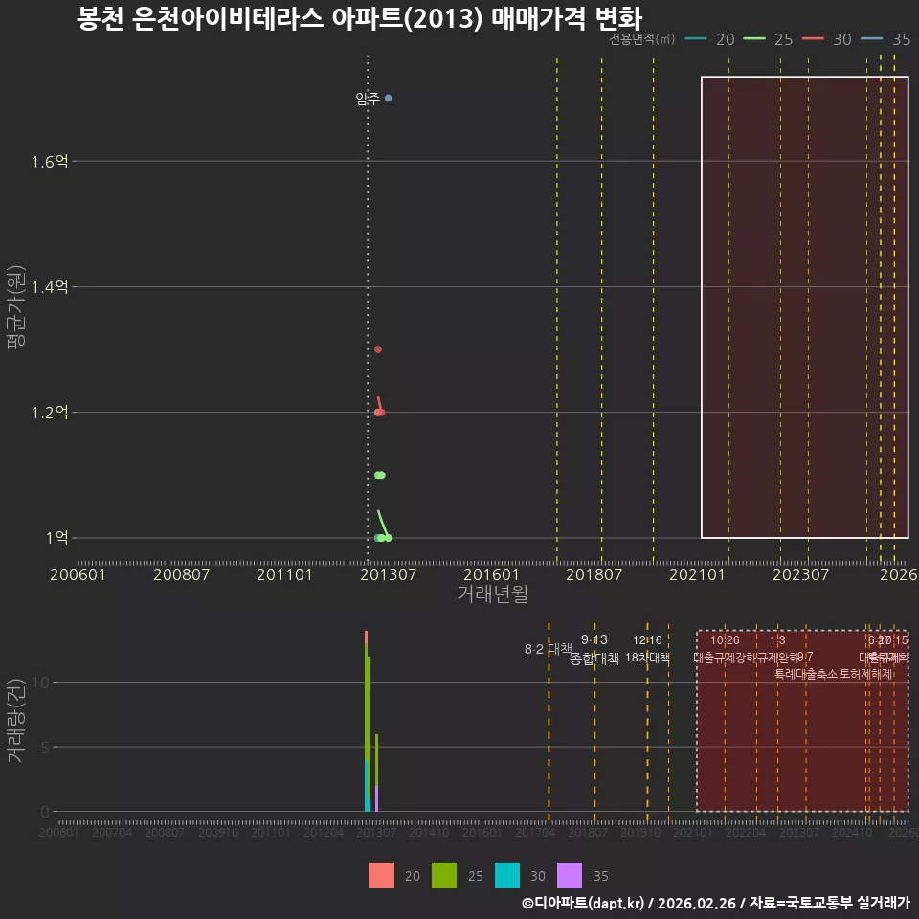Screen dimensions: 919x919
Task: Select the tallest green volume bar
Action: pyautogui.click(x=367, y=701)
